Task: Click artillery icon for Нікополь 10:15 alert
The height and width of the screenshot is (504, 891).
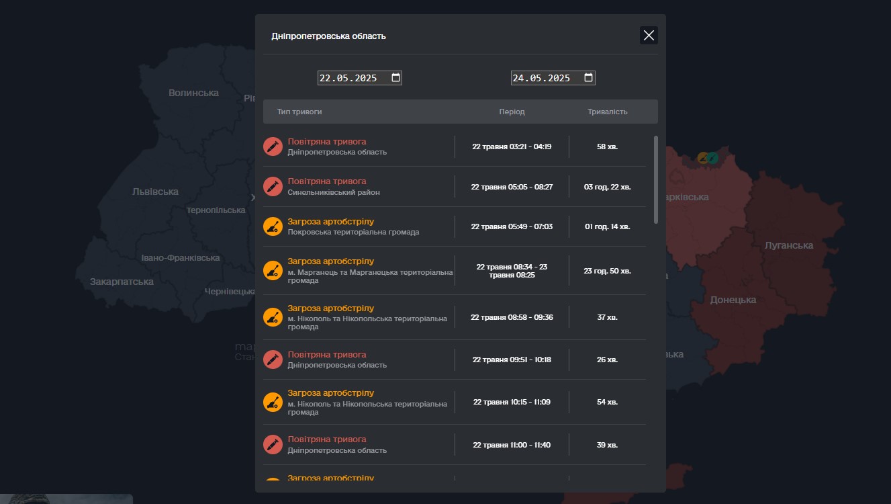Action: (x=273, y=402)
